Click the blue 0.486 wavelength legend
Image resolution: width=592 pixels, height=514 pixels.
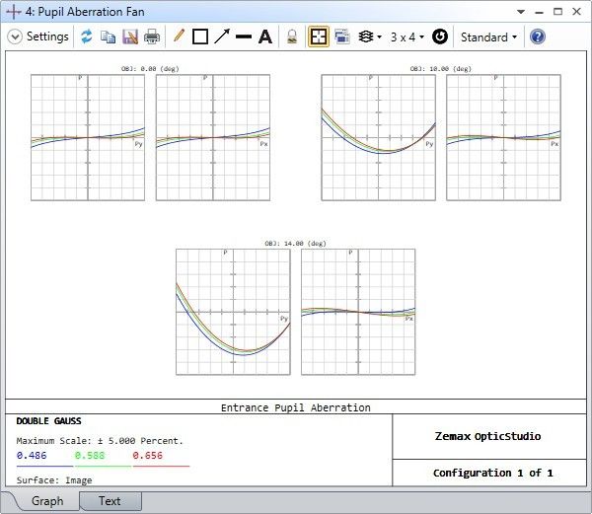pyautogui.click(x=32, y=455)
